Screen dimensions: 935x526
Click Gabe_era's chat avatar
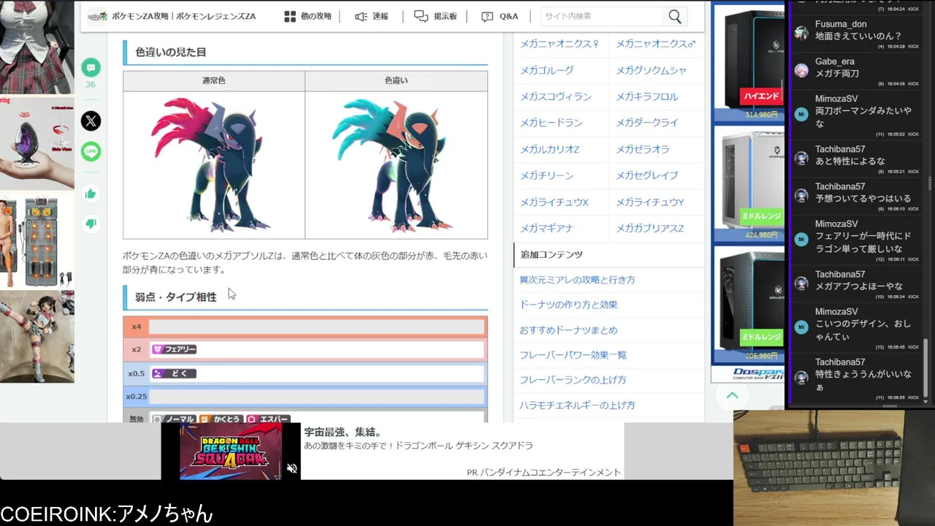tap(801, 70)
